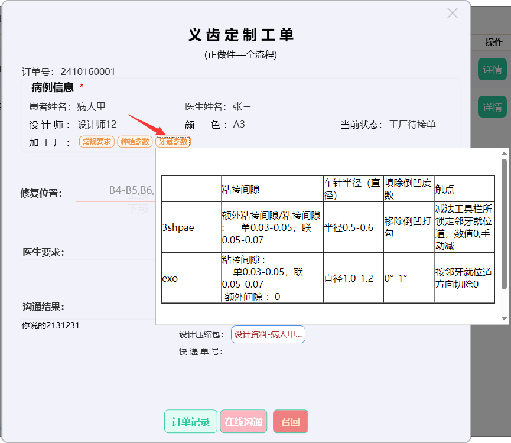Close the 义齿定制工单 dialog

coord(453,13)
